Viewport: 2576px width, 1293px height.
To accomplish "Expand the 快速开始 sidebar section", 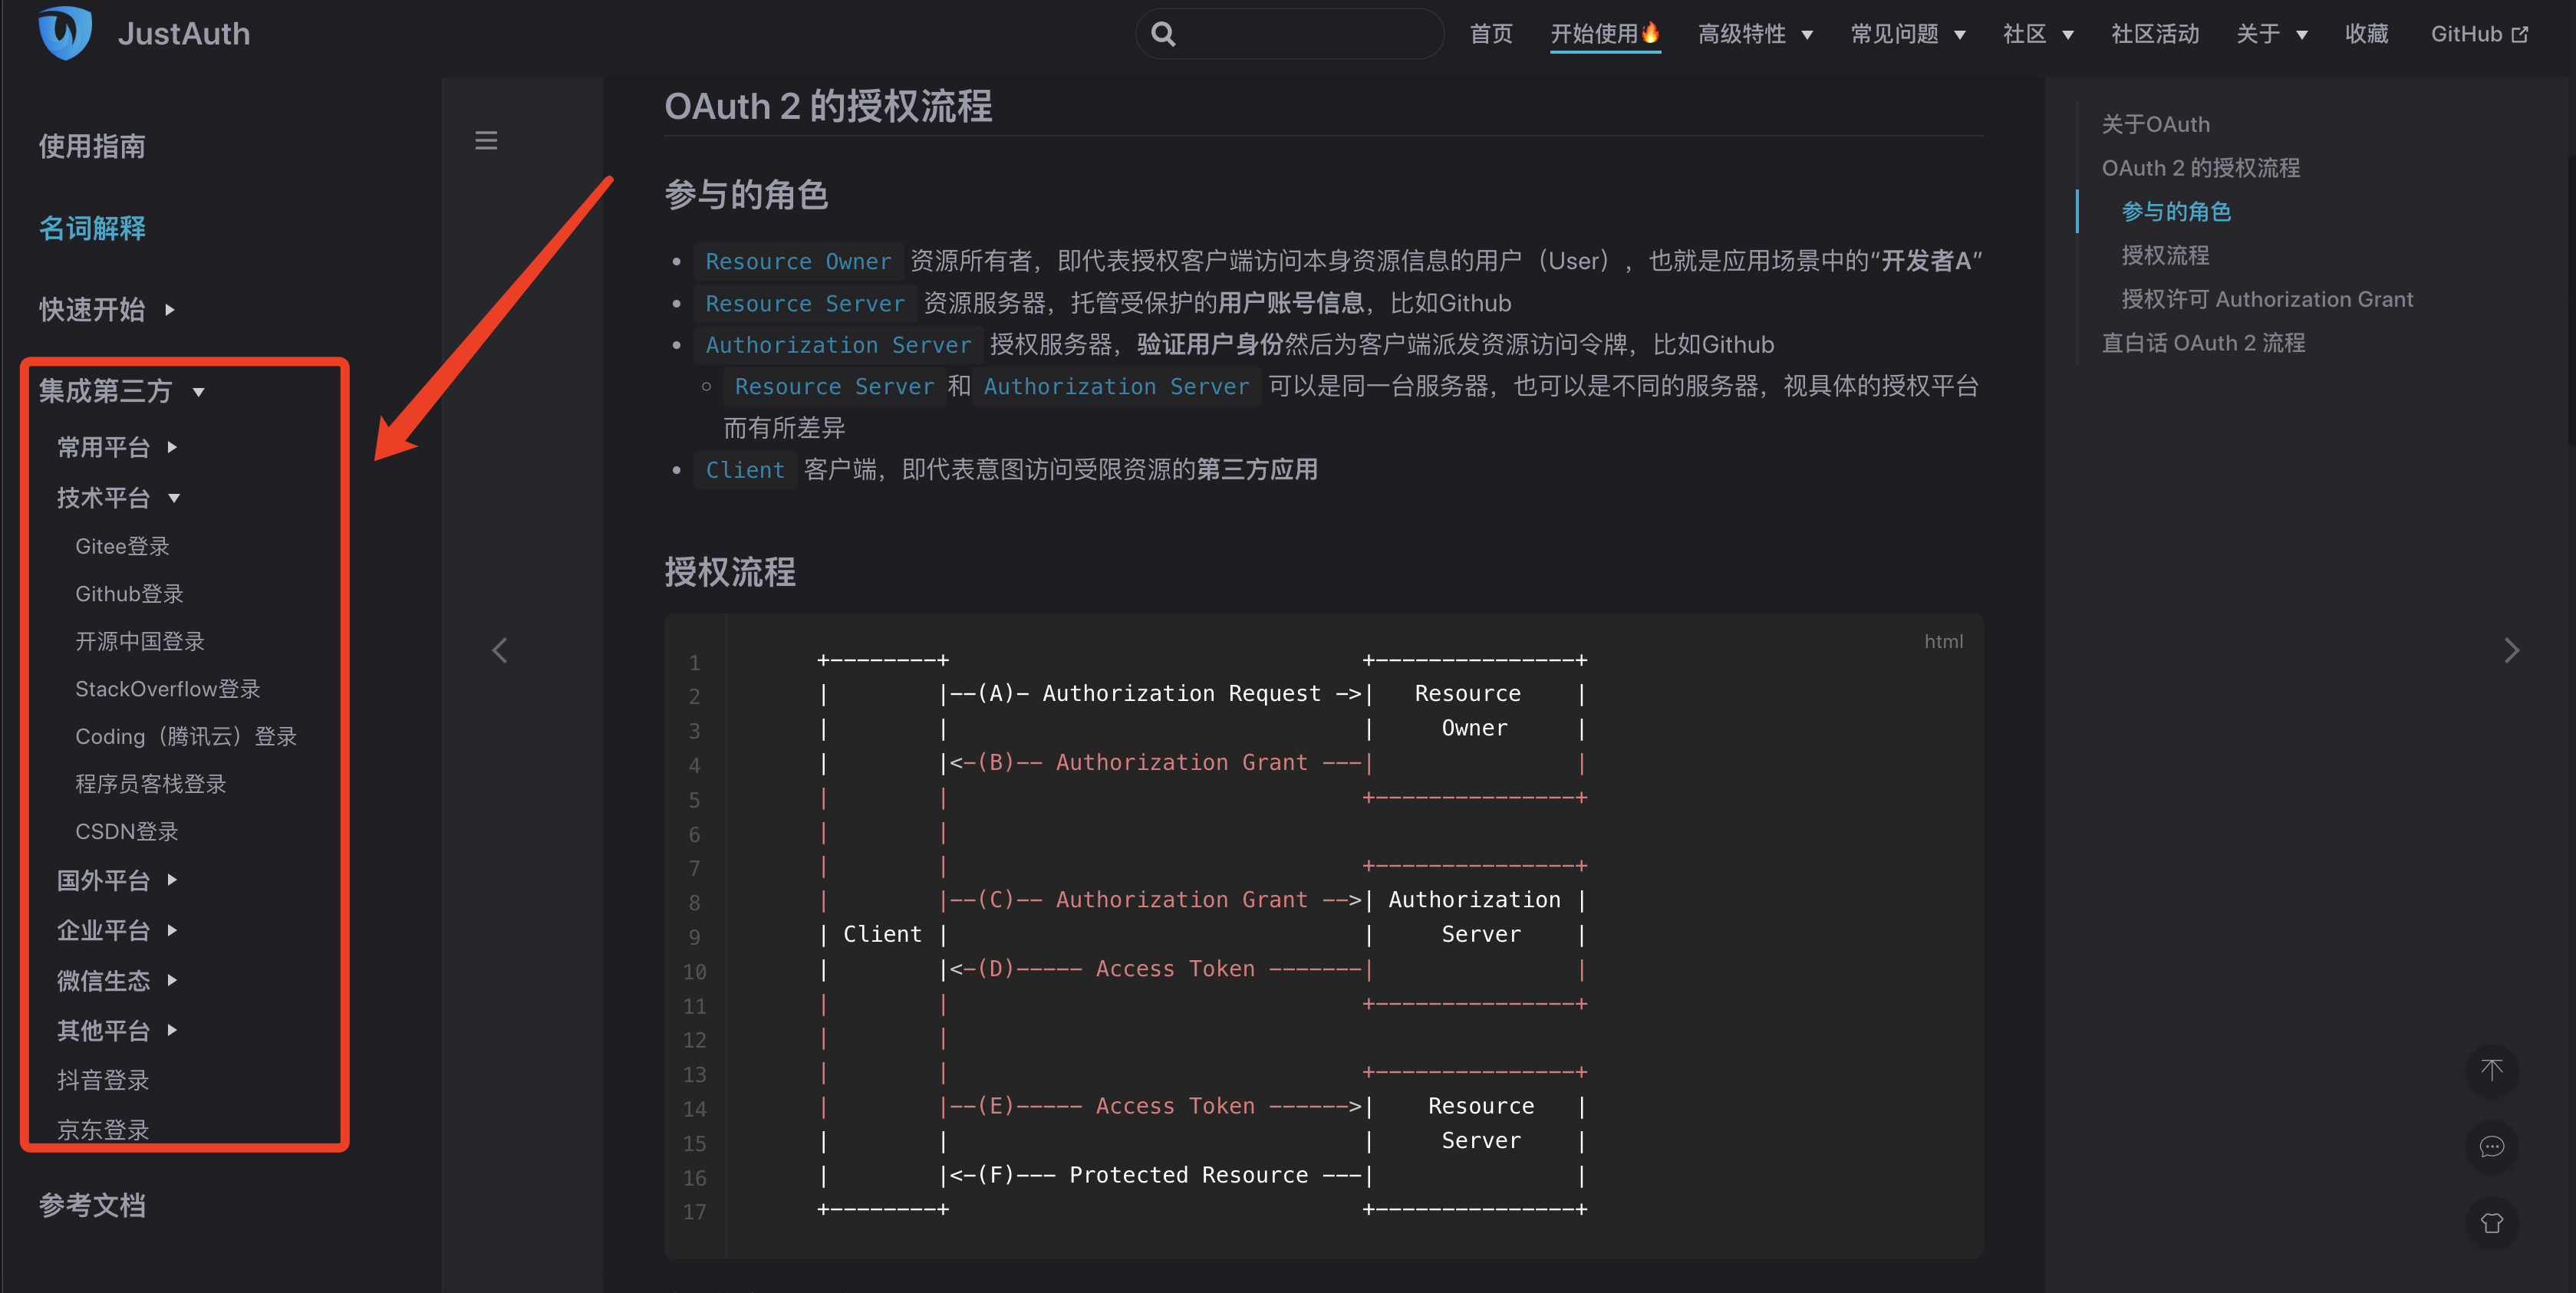I will click(107, 310).
